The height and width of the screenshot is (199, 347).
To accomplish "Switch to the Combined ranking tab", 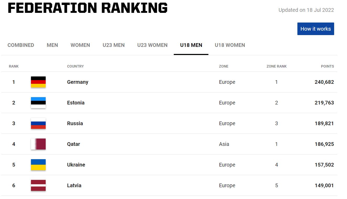I will [x=21, y=45].
